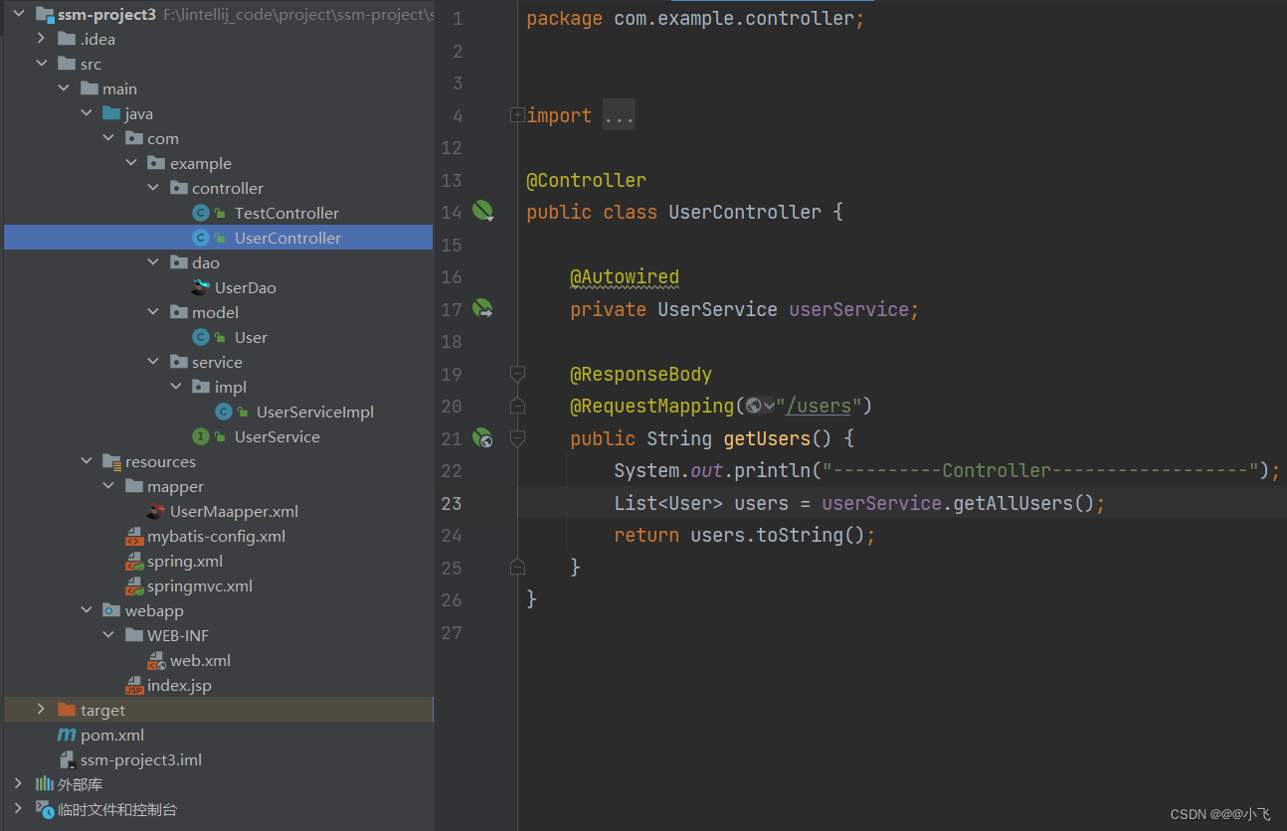Screen dimensions: 1287x831
Task: Click the class icon beside UserController
Action: [200, 238]
